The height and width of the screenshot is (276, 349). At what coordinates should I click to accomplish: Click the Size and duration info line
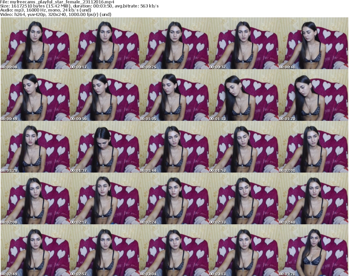tap(79, 6)
